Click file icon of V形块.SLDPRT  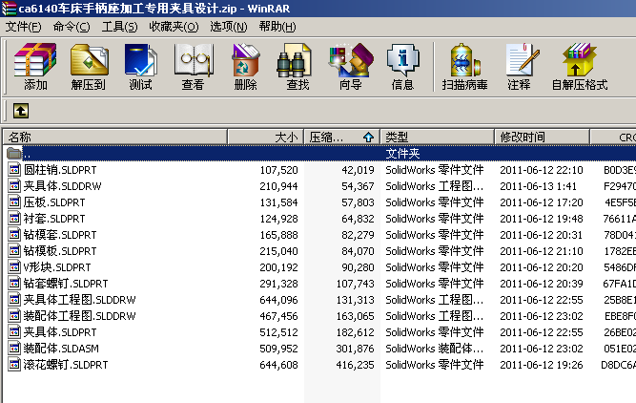coord(14,266)
